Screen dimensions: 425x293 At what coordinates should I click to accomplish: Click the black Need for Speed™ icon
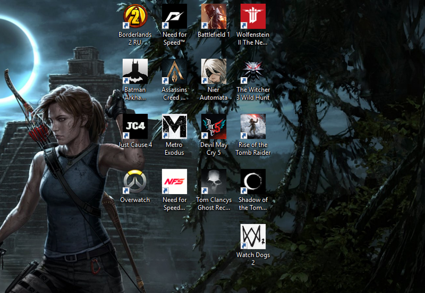coord(174,16)
